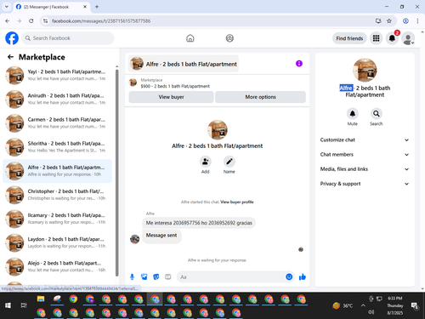425x319 pixels.
Task: Open Windows notification center icon
Action: 415,305
